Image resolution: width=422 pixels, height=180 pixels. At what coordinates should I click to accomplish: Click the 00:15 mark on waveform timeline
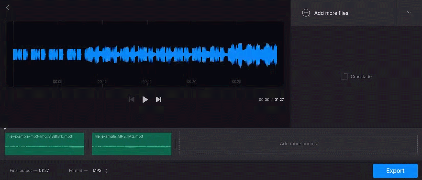tap(147, 82)
